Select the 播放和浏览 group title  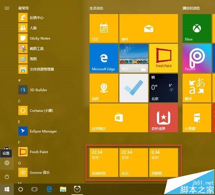[191, 8]
